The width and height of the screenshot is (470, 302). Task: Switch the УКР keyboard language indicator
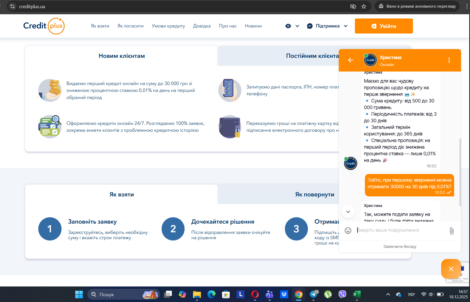(x=411, y=294)
